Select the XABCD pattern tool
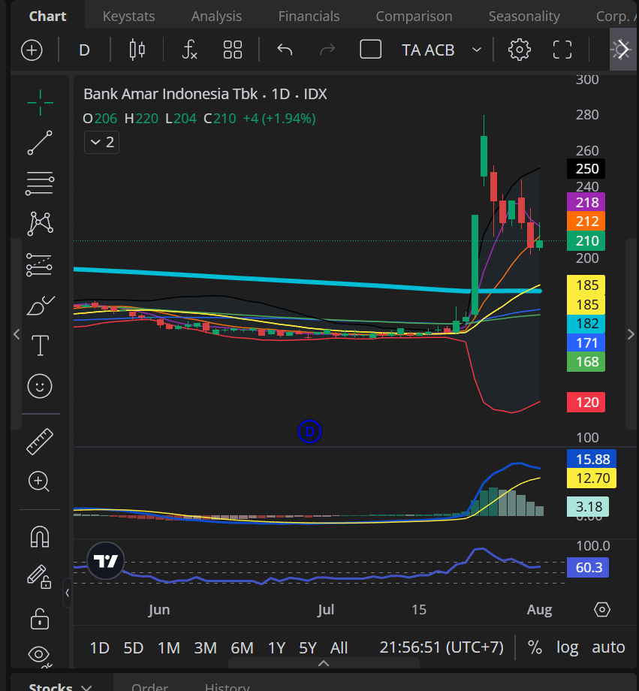 click(x=40, y=223)
